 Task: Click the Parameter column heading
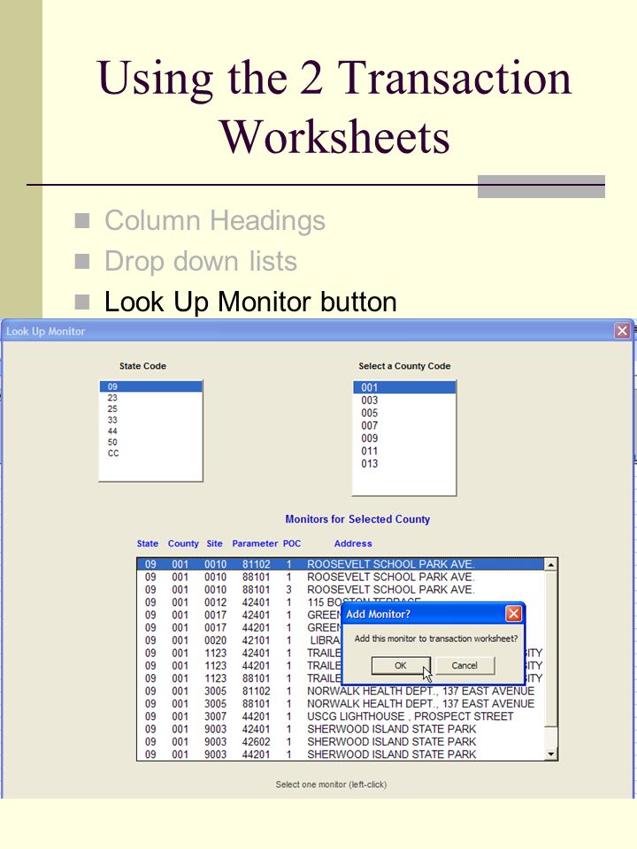255,543
